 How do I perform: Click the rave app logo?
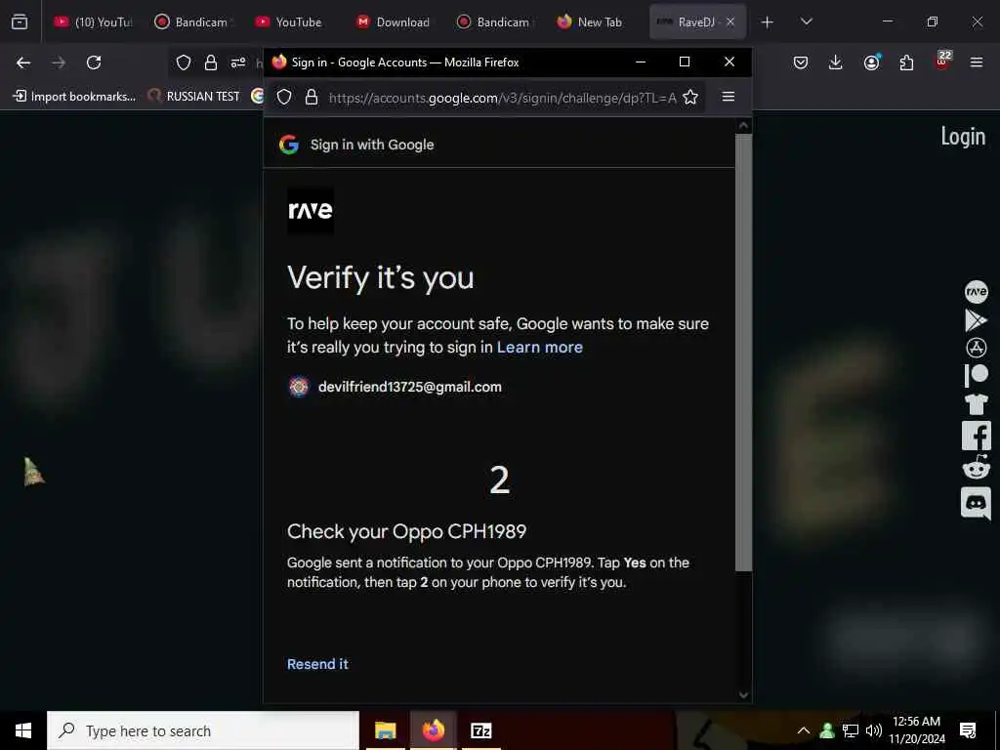pos(311,211)
